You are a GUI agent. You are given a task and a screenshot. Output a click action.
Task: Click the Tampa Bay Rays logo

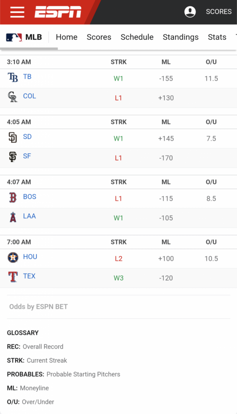coord(13,78)
